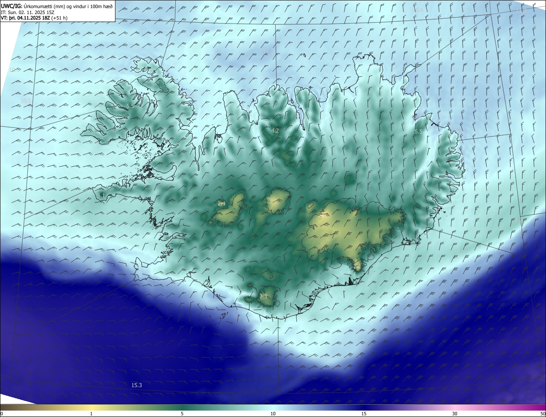Click the 5.5 value in northeast Iceland
The width and height of the screenshot is (546, 417).
pyautogui.click(x=418, y=132)
